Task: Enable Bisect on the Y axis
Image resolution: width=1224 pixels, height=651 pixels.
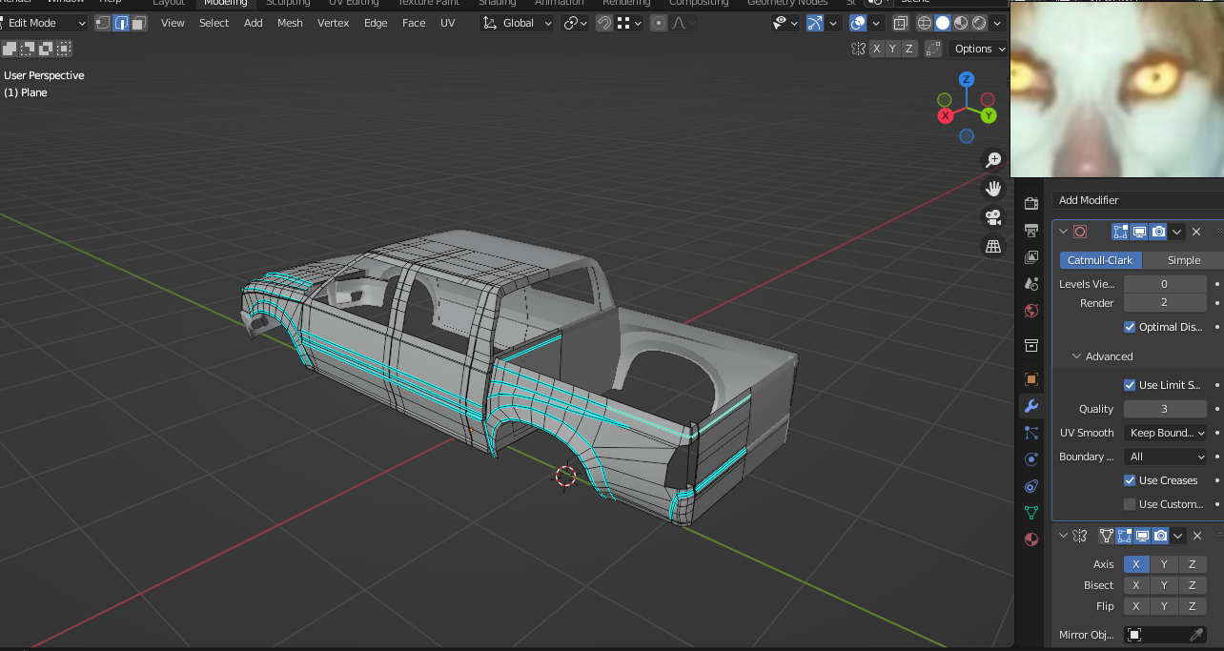Action: pos(1164,585)
